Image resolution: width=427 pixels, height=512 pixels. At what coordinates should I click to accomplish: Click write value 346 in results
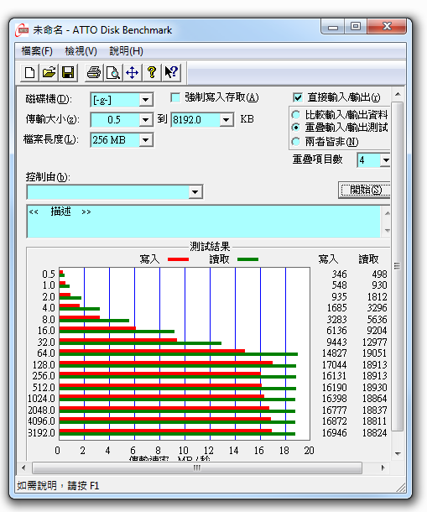click(339, 274)
